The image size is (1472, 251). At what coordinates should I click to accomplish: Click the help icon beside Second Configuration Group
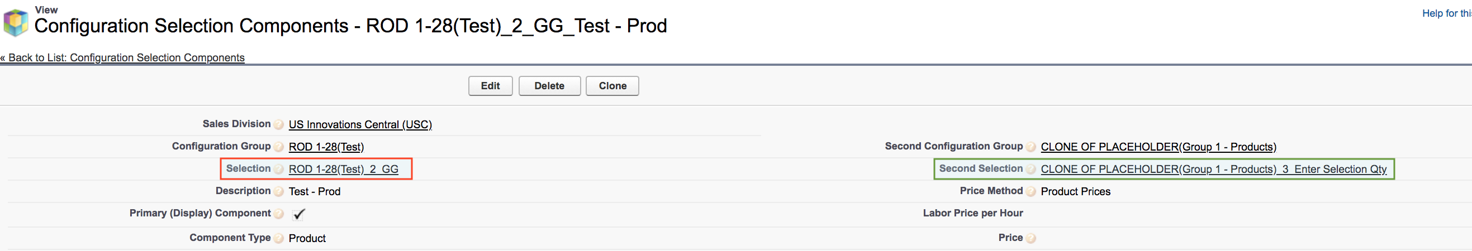pos(1031,147)
